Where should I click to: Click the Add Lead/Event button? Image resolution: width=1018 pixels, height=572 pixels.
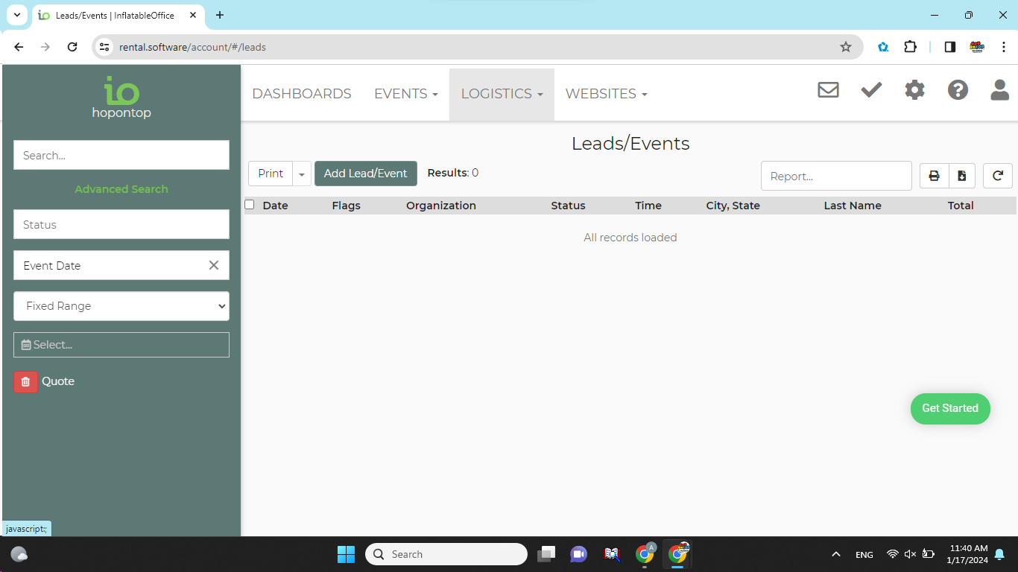pos(365,174)
